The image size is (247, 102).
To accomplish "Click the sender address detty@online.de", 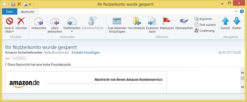I will [x=56, y=52].
